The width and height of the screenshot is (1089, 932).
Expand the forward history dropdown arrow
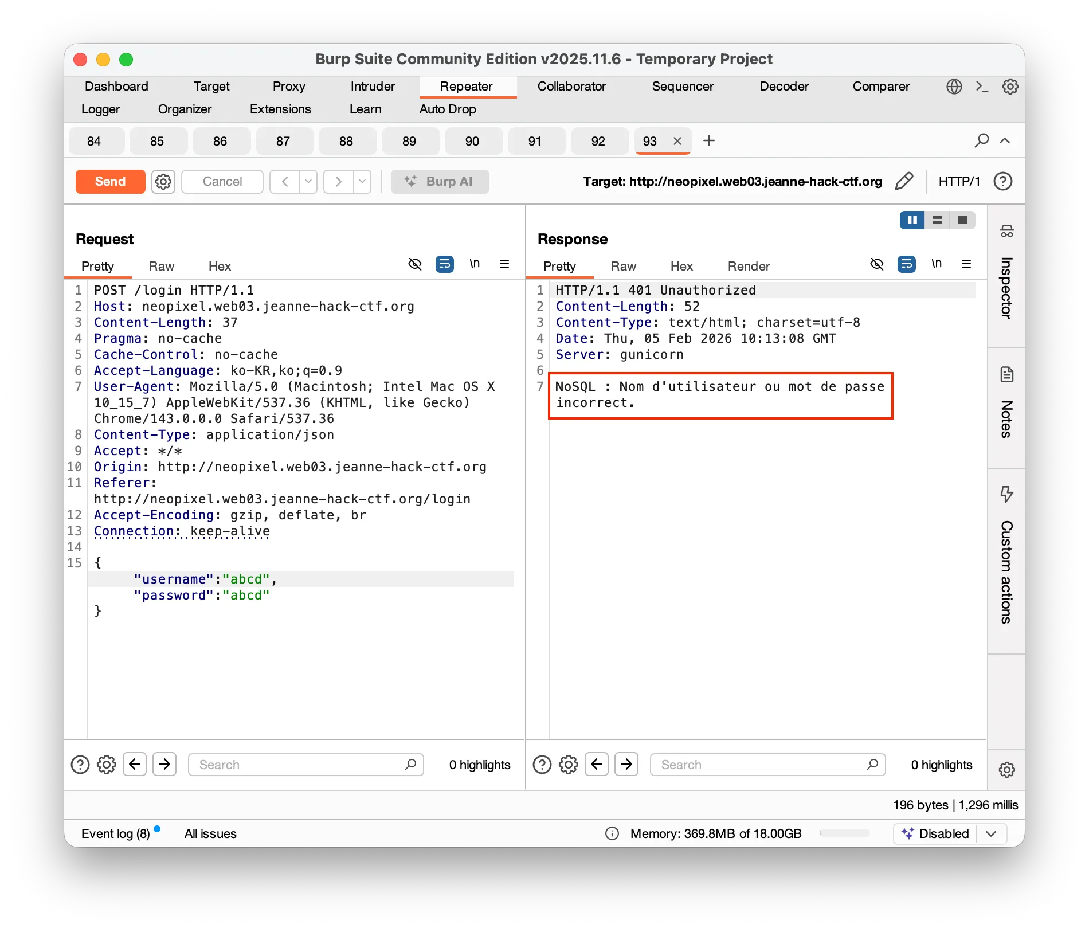tap(362, 182)
